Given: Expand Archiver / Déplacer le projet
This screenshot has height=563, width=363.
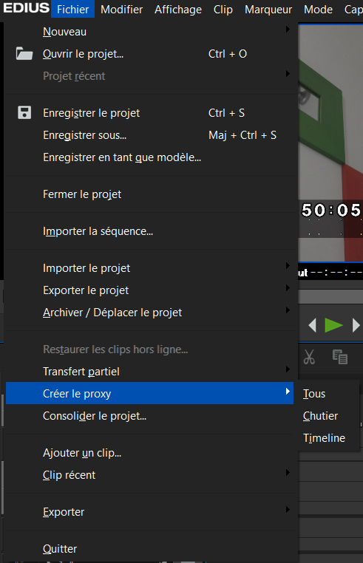Looking at the screenshot, I should (x=288, y=310).
